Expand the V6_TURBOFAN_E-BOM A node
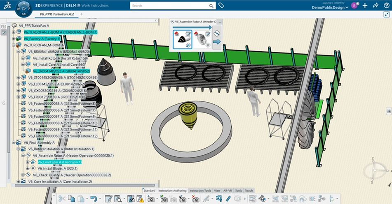The image size is (392, 204). pyautogui.click(x=14, y=32)
